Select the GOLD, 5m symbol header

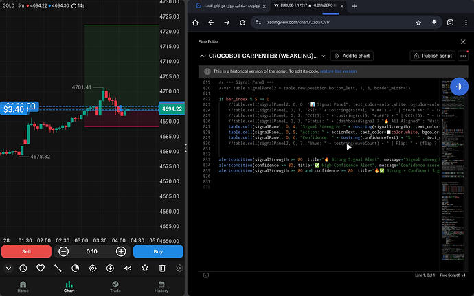click(x=13, y=5)
